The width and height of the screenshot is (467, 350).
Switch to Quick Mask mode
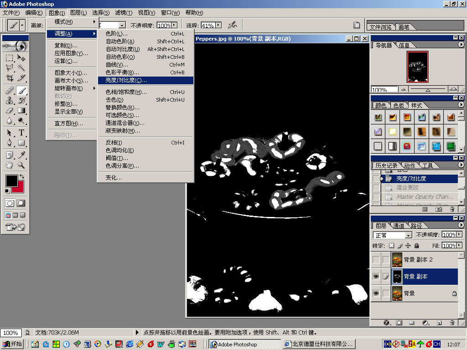coord(21,203)
